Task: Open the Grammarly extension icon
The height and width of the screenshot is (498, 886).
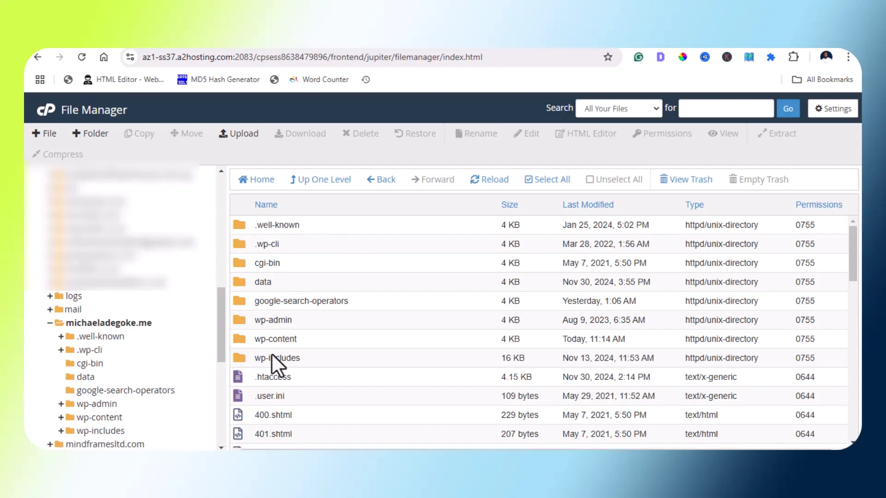Action: point(639,57)
